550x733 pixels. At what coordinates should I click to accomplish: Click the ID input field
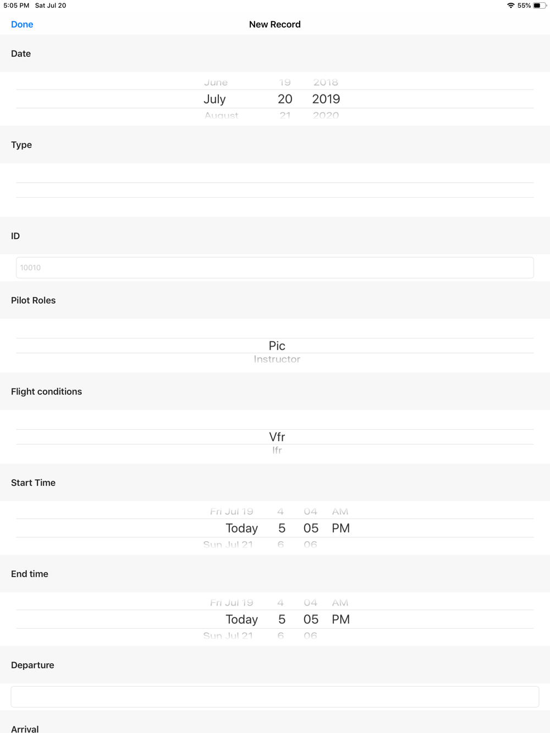pos(275,268)
